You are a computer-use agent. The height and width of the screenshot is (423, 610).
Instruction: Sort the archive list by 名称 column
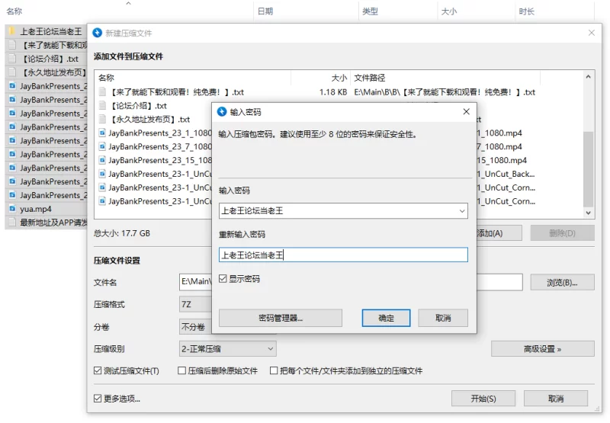click(106, 78)
